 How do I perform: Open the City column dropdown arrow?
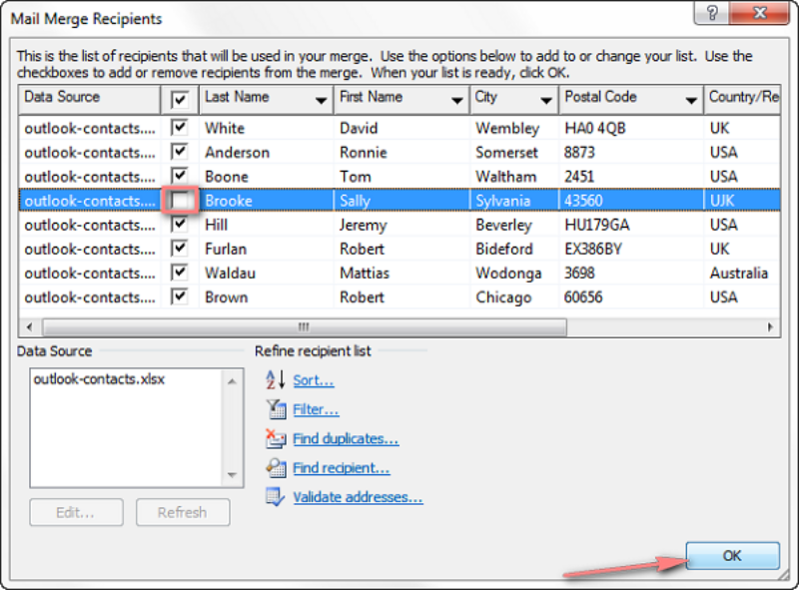tap(546, 101)
